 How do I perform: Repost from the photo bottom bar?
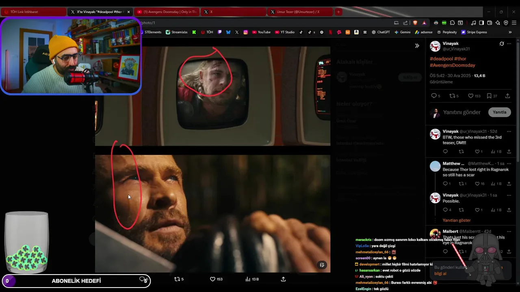[x=179, y=279]
